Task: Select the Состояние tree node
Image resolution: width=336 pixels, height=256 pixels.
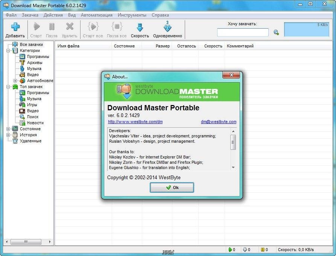Action: (x=30, y=129)
